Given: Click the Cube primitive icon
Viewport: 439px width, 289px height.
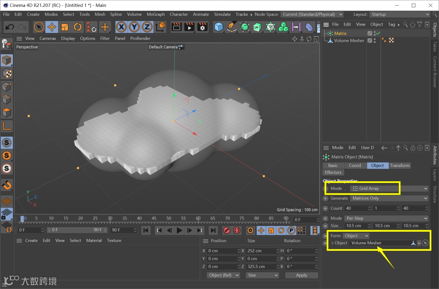Looking at the screenshot, I should click(x=219, y=27).
